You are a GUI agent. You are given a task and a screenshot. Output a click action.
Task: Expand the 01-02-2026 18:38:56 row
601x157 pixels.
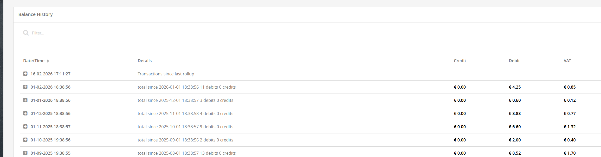pos(25,87)
